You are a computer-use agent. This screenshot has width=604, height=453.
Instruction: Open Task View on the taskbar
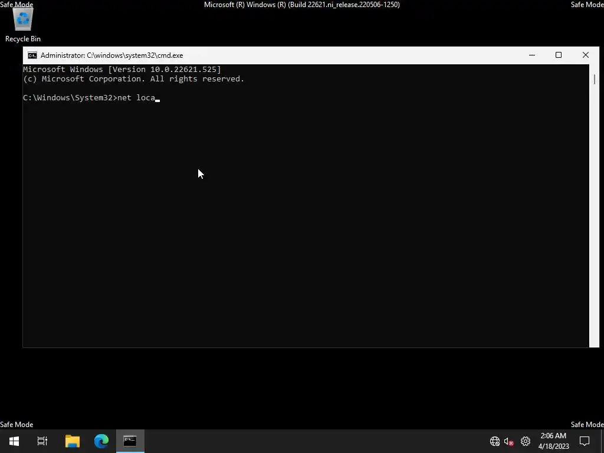[42, 441]
